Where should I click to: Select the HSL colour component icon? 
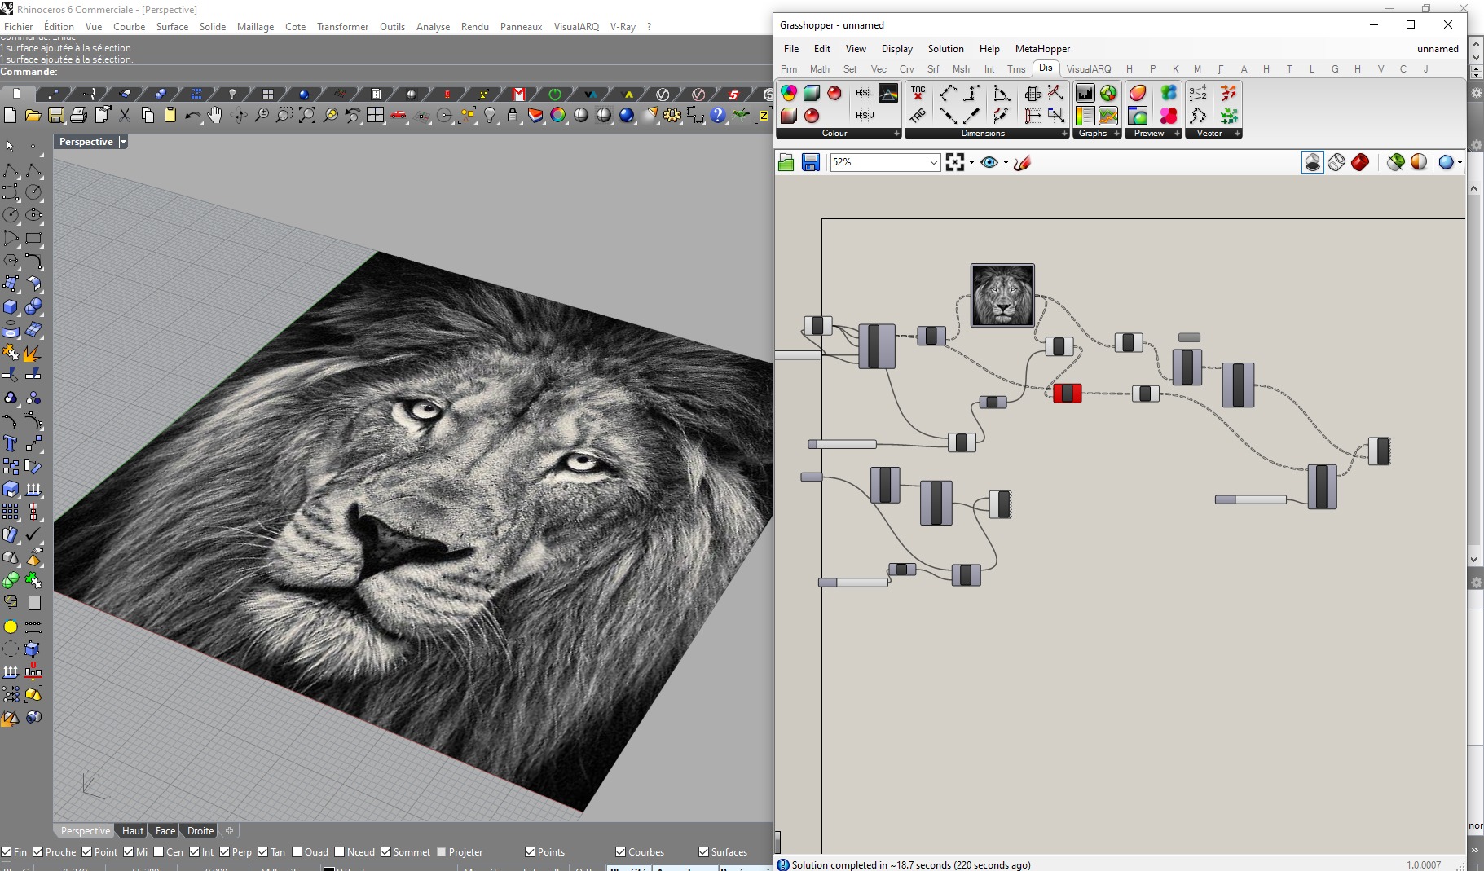864,93
